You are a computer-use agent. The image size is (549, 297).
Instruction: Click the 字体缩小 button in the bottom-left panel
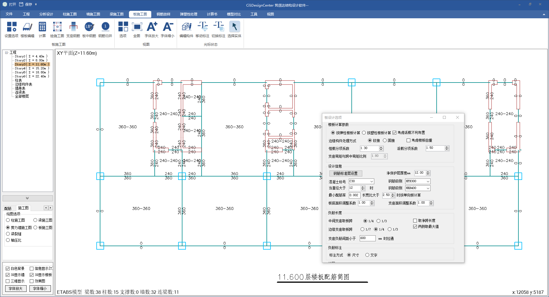click(x=40, y=289)
